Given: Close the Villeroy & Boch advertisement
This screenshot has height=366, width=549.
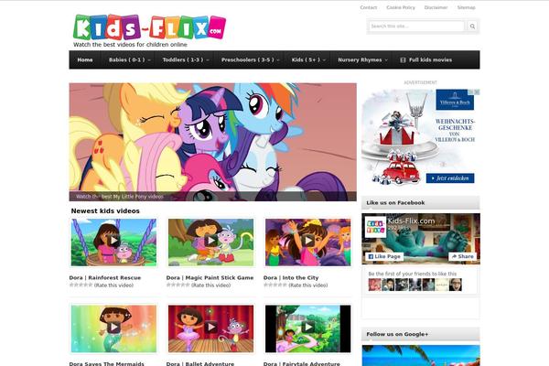Looking at the screenshot, I should (477, 91).
